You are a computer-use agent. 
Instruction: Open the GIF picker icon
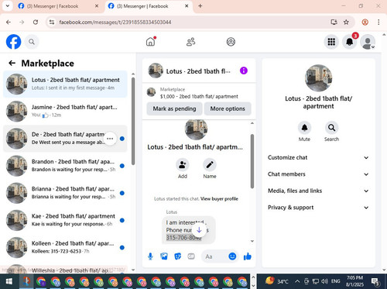point(191,256)
